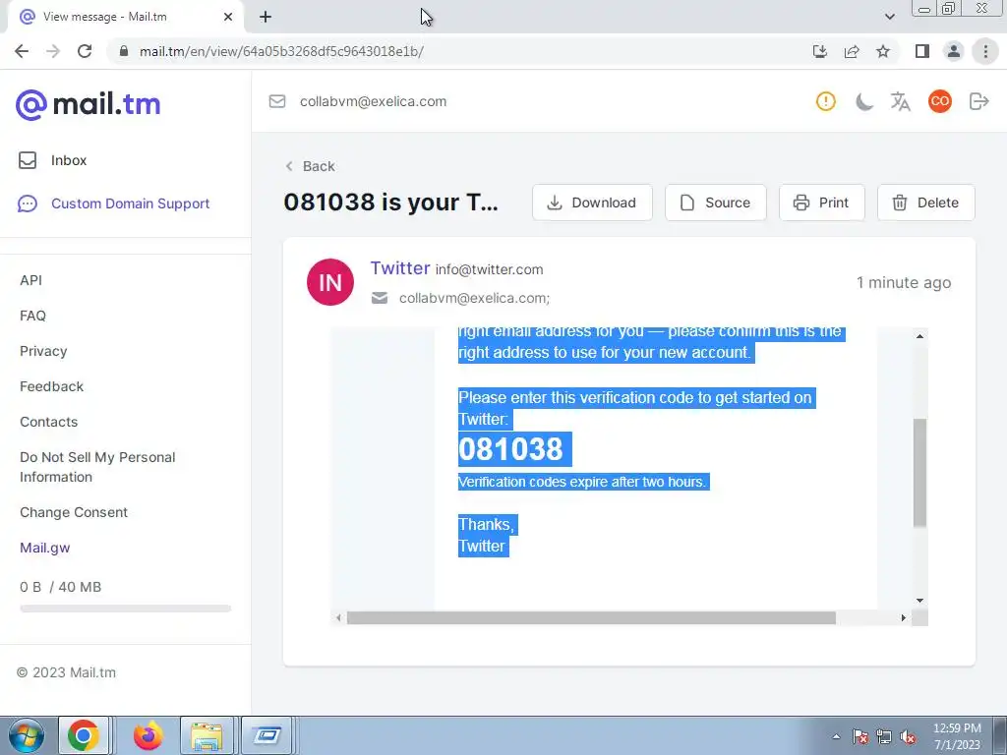Click the verification code 081038

[x=510, y=448]
